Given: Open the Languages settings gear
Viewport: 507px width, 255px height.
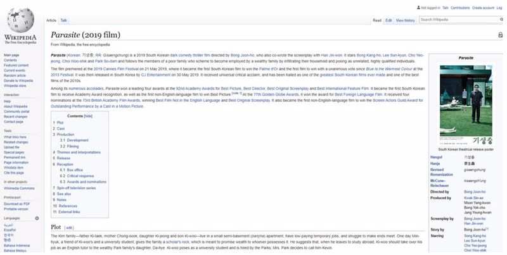Looking at the screenshot, I should click(x=37, y=218).
